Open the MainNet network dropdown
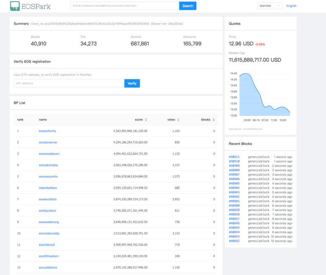This screenshot has height=275, width=326. 270,6
